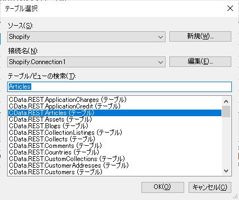The width and height of the screenshot is (239, 200).
Task: Select CData.REST.Comments in the list
Action: [x=115, y=146]
